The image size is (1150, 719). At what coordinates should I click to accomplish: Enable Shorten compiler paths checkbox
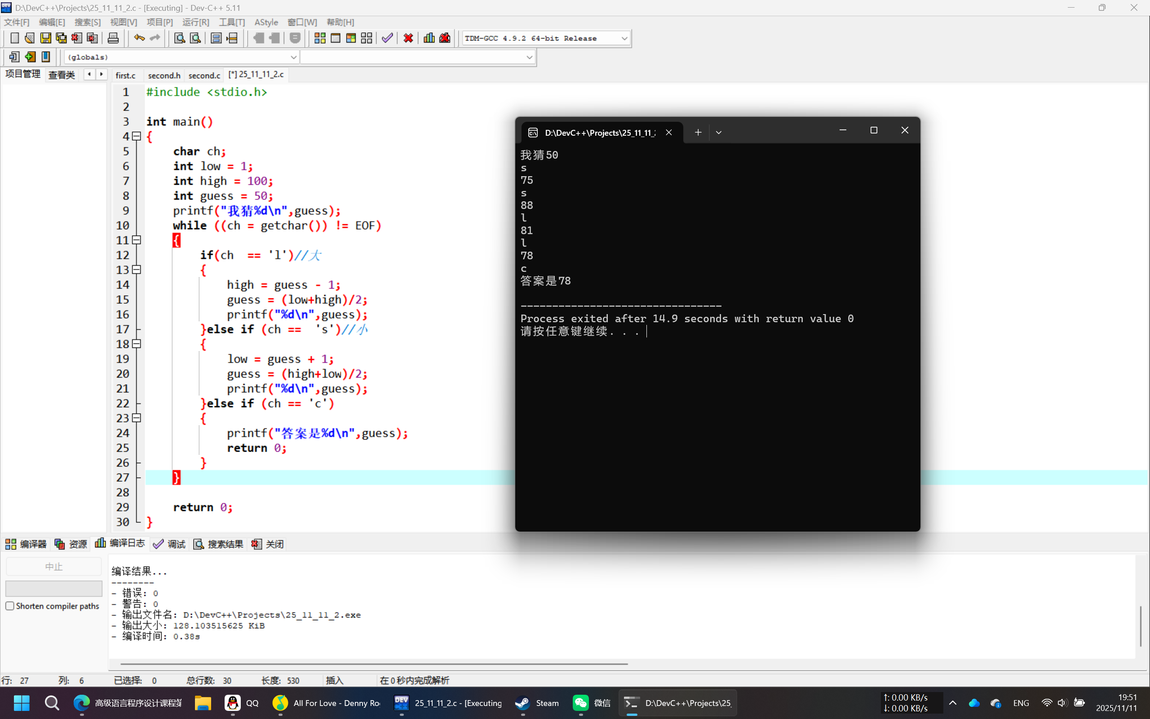click(10, 606)
